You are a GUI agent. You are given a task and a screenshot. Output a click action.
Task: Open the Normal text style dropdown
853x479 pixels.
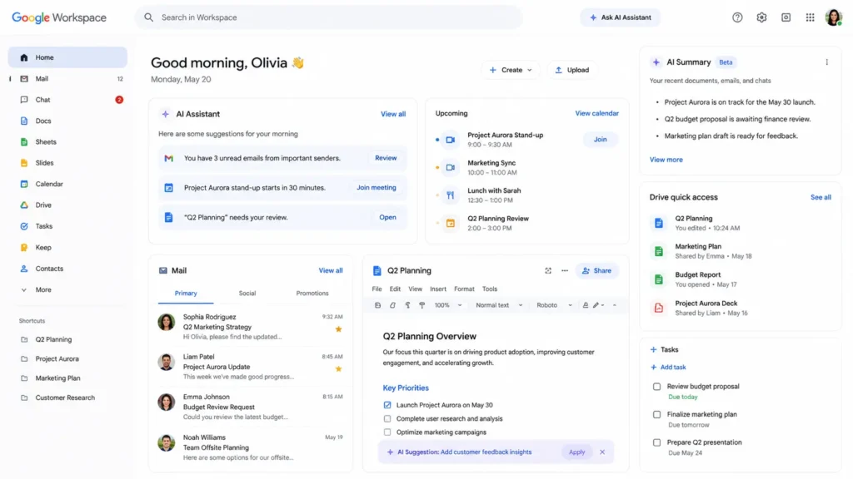(499, 305)
